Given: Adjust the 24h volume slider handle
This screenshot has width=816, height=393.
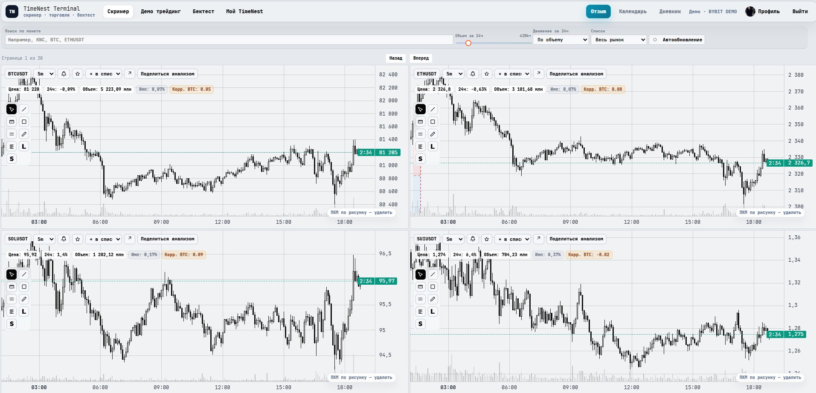Looking at the screenshot, I should (468, 43).
